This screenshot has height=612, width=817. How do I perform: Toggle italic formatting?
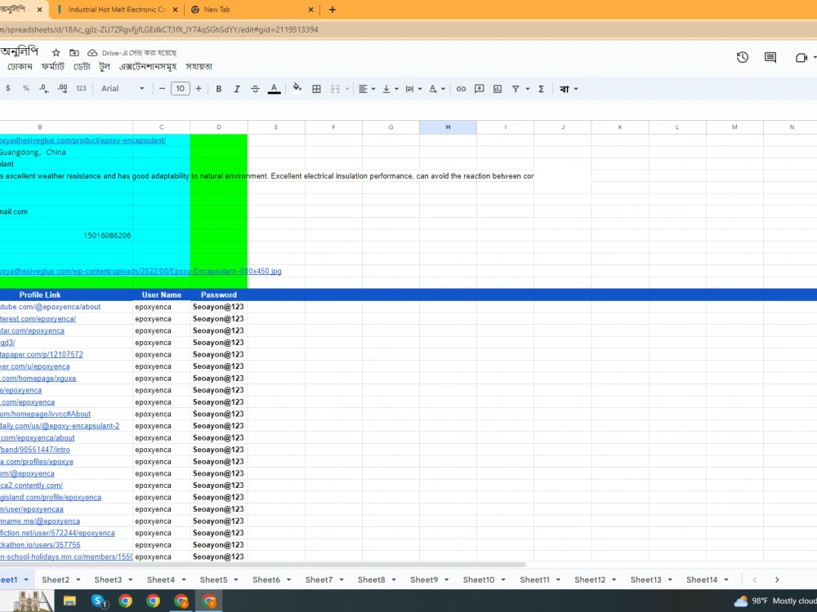point(237,88)
